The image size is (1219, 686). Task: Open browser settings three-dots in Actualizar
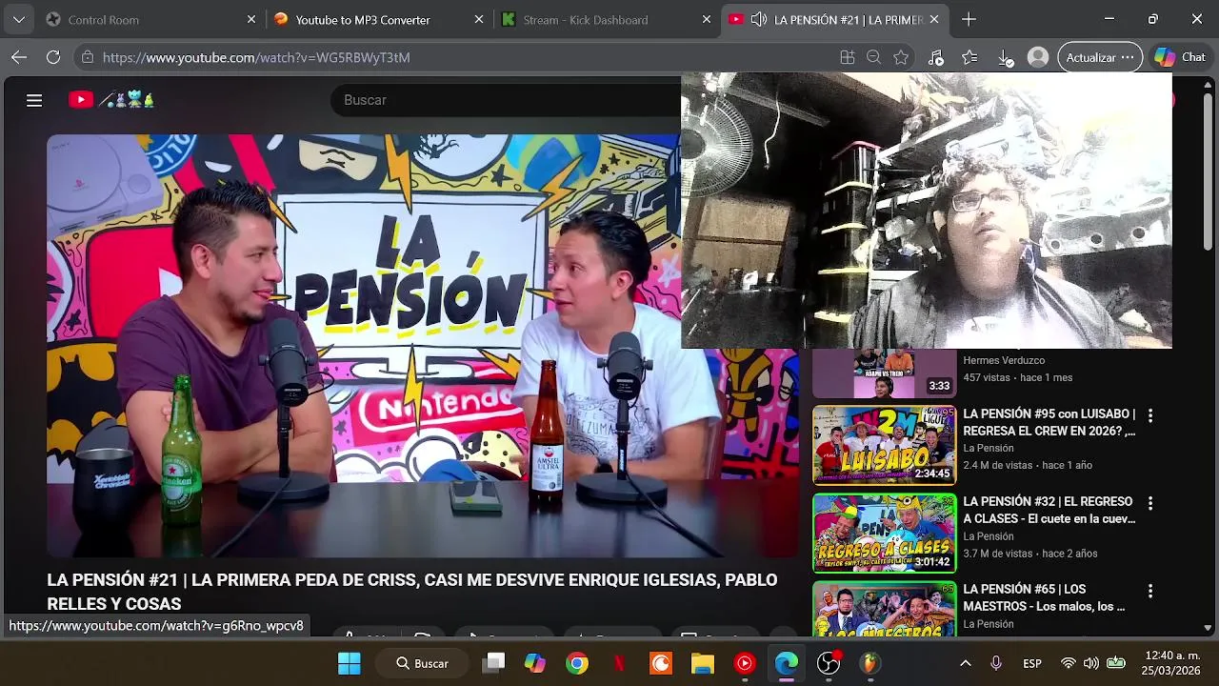click(1128, 57)
